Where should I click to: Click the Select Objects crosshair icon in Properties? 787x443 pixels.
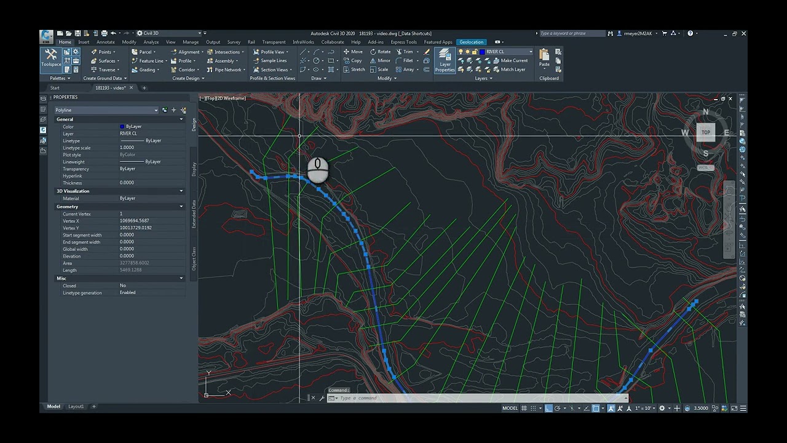pos(174,110)
